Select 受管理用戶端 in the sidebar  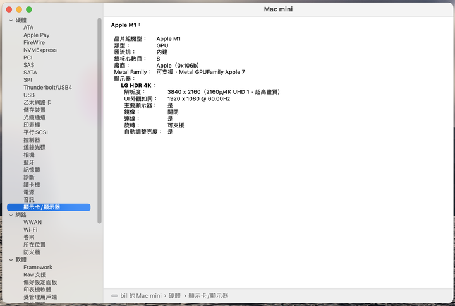pyautogui.click(x=40, y=297)
